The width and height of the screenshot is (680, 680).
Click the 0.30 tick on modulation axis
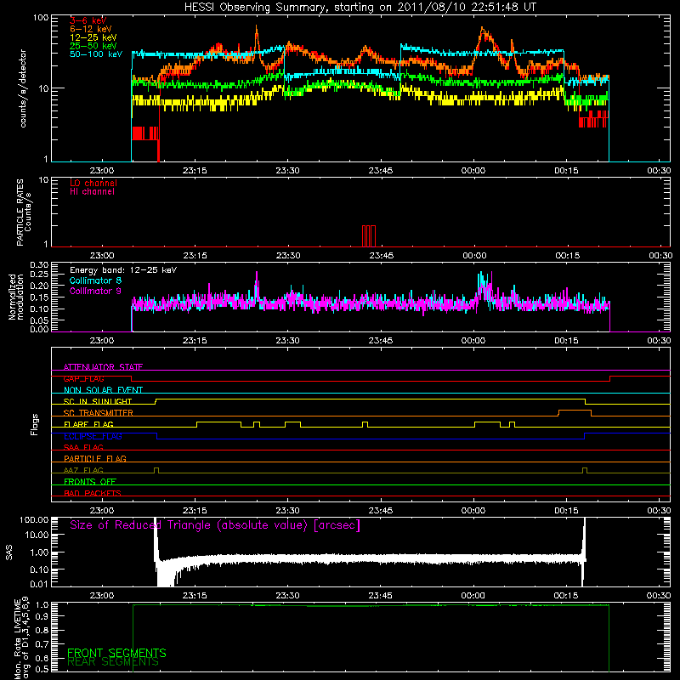(39, 265)
